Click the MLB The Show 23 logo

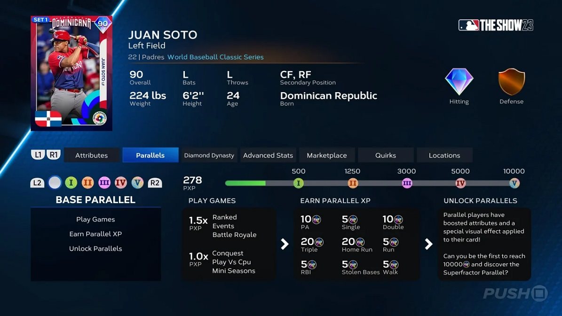tap(496, 25)
